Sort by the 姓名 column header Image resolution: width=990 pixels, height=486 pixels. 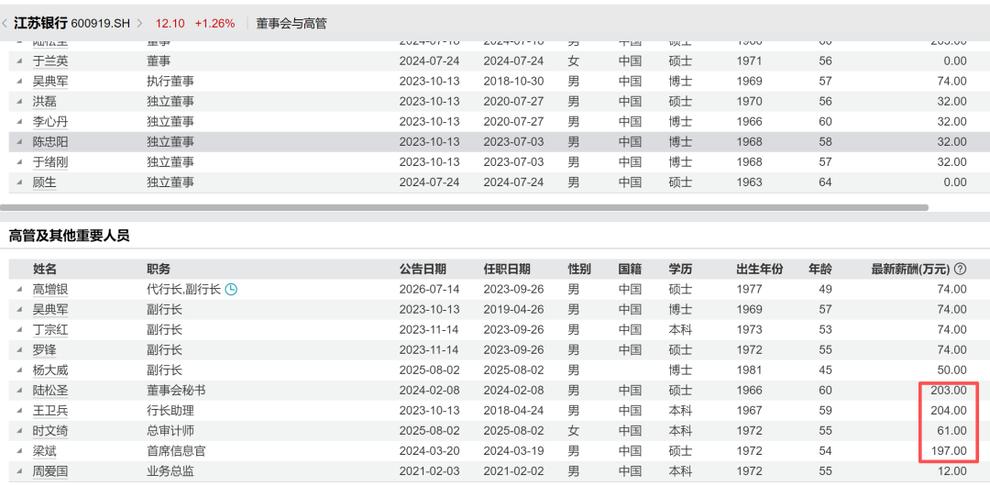45,270
